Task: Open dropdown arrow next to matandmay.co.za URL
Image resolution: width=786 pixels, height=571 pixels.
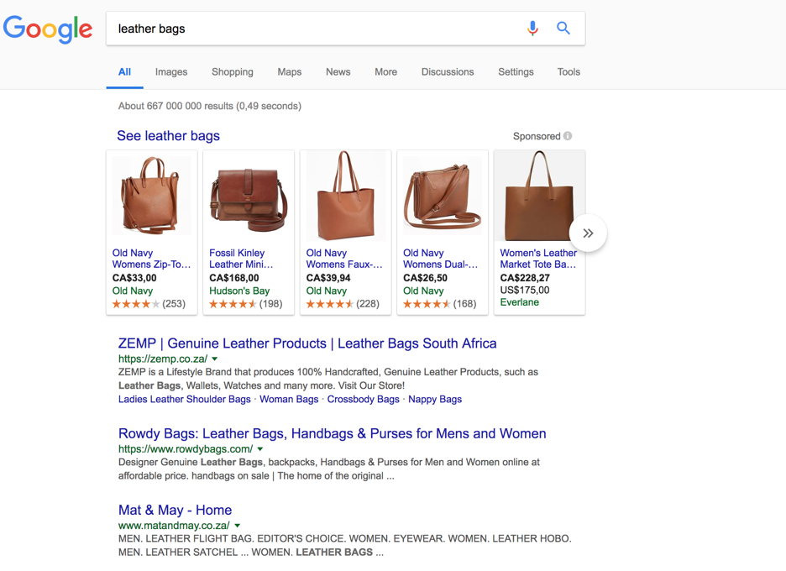Action: tap(237, 526)
